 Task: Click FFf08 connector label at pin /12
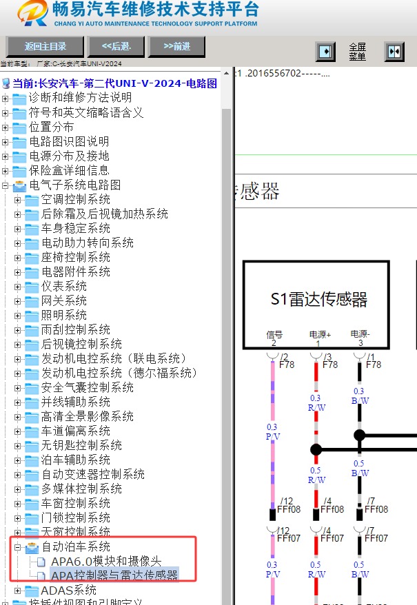[288, 509]
